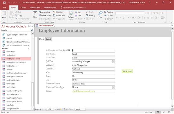Open the Database Tools ribbon tab
This screenshot has width=174, height=114.
(50, 8)
